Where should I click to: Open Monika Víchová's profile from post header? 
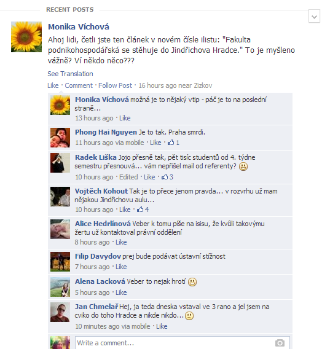79,26
